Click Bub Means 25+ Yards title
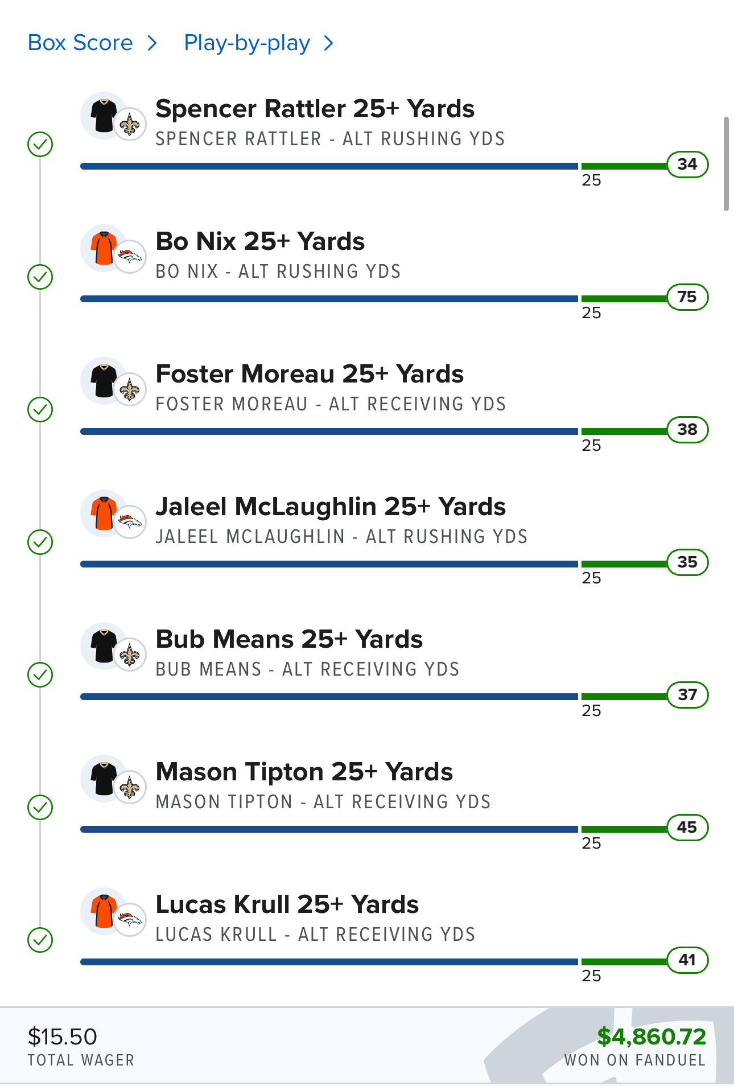Screen dimensions: 734x1086 pos(289,639)
